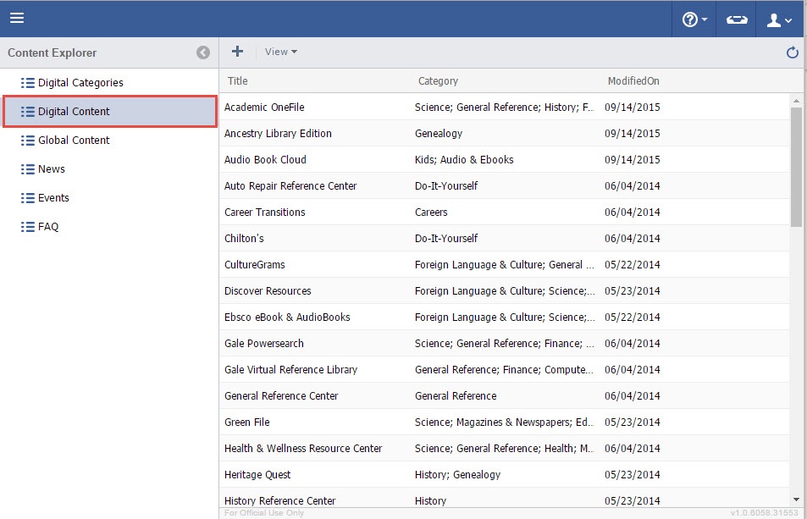Image resolution: width=807 pixels, height=519 pixels.
Task: Click the scroll down arrow of list
Action: click(796, 500)
